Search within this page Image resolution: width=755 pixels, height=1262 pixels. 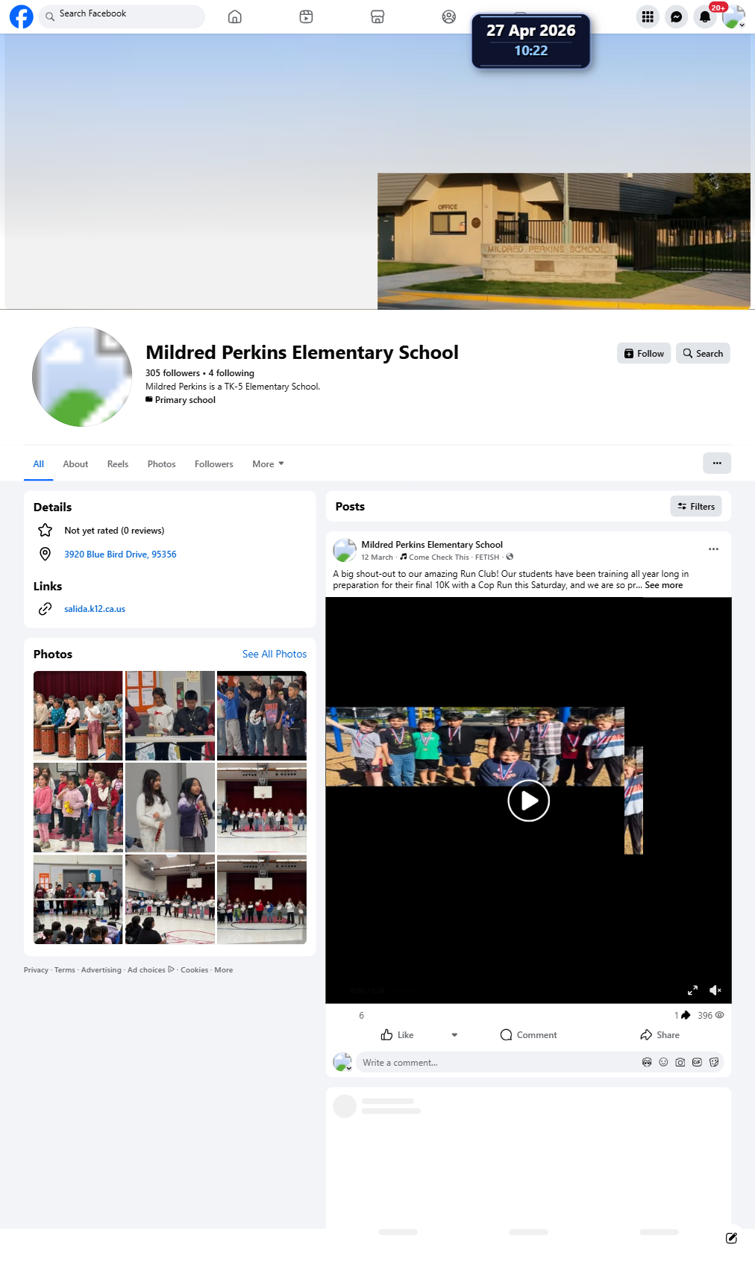point(703,354)
